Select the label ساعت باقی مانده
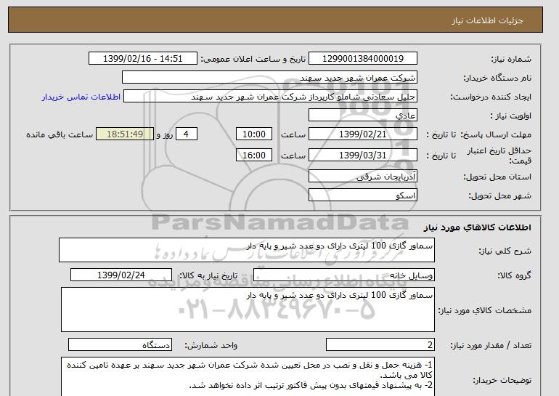Image resolution: width=559 pixels, height=396 pixels. [x=60, y=135]
